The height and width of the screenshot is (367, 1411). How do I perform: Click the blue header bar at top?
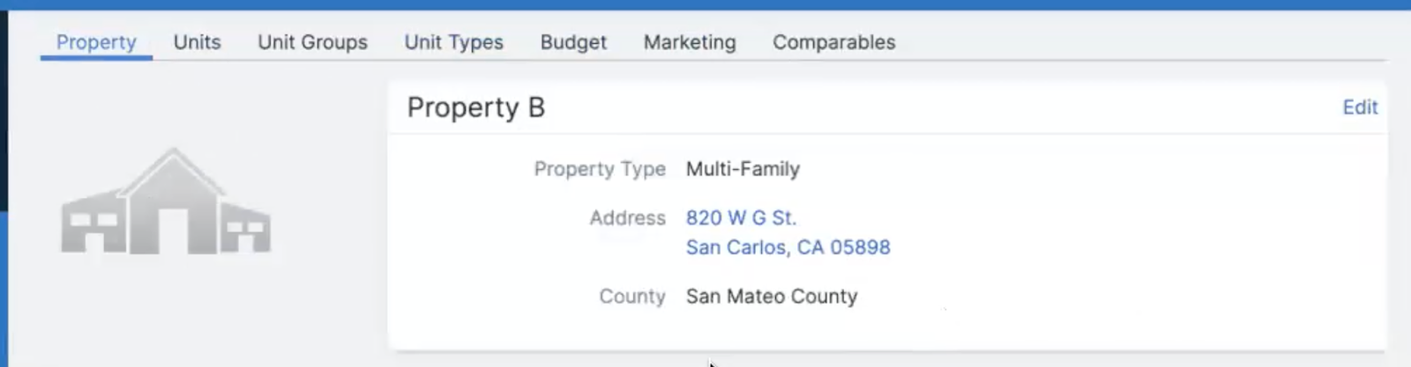(705, 4)
